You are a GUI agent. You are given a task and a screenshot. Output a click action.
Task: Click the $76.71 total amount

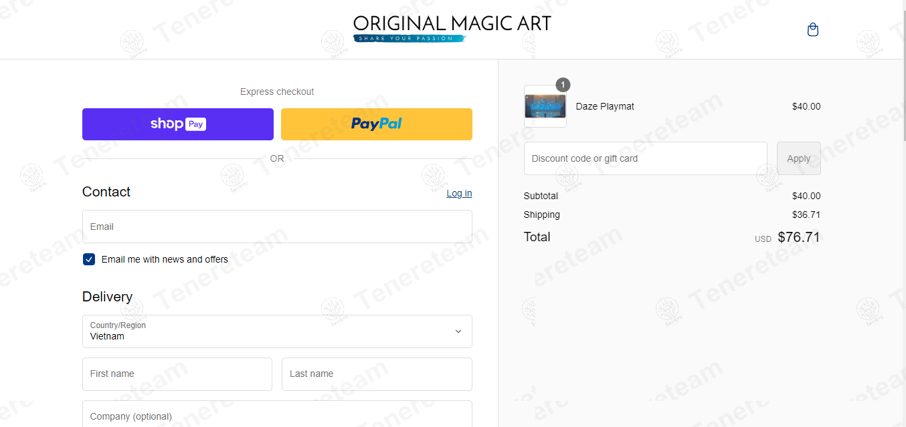[799, 237]
